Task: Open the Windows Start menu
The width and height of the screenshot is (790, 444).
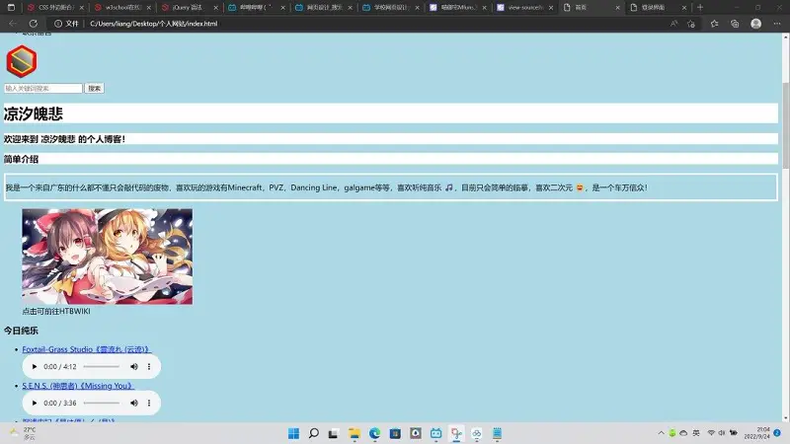Action: [293, 433]
